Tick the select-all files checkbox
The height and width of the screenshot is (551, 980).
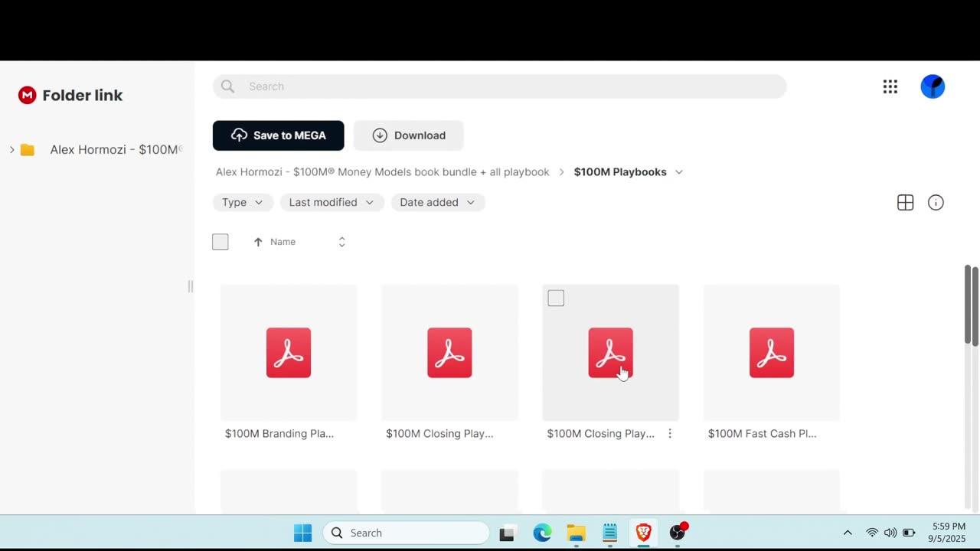click(220, 242)
